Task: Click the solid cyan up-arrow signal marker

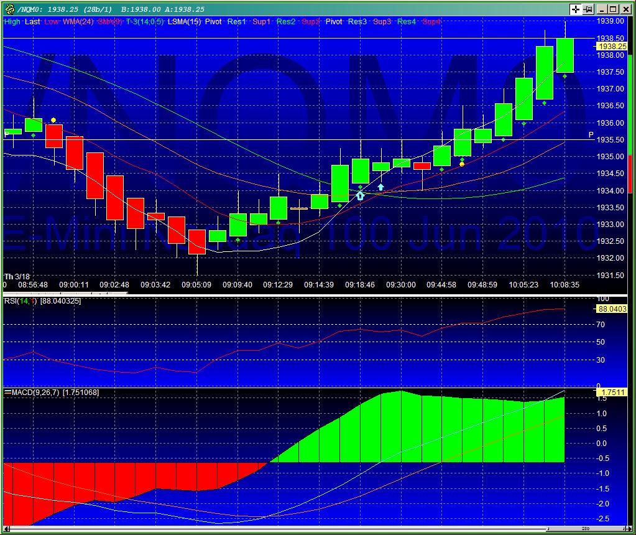Action: tap(380, 187)
